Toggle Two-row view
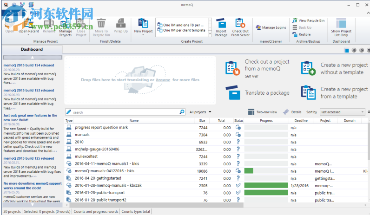Image resolution: width=370 pixels, height=215 pixels. coord(263,112)
